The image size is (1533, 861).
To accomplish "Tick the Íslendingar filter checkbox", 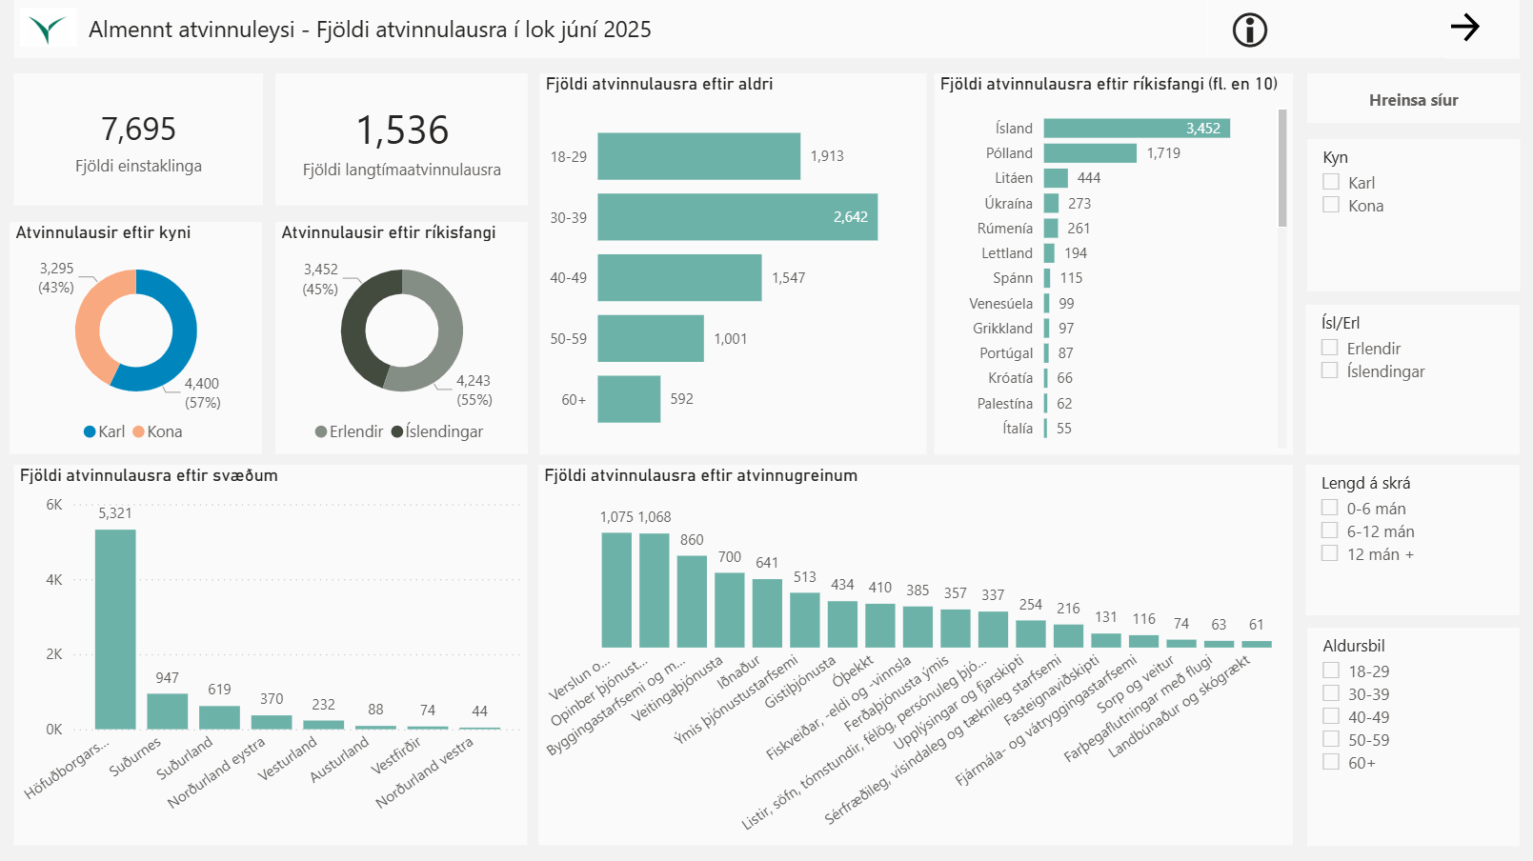I will click(x=1330, y=370).
